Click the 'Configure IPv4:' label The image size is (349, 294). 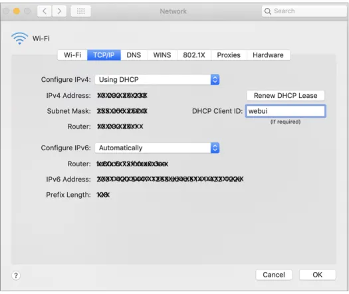(66, 80)
